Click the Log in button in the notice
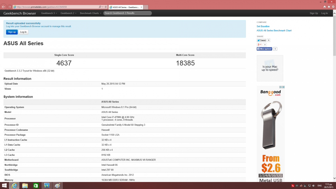This screenshot has width=336, height=189. (24, 32)
